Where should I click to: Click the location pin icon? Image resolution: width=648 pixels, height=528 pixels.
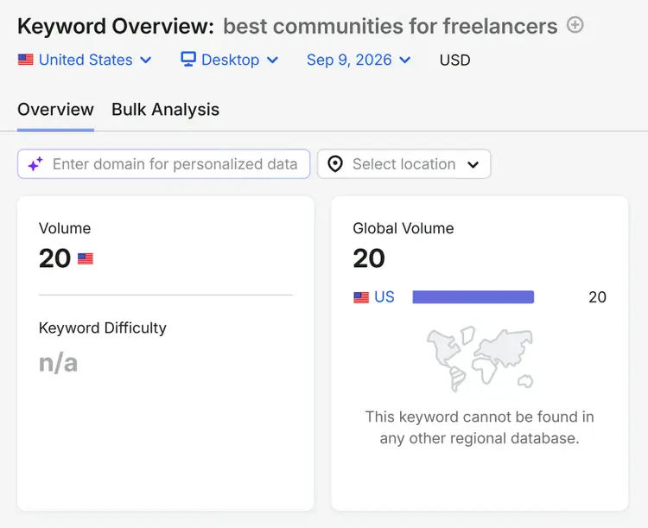(x=335, y=163)
